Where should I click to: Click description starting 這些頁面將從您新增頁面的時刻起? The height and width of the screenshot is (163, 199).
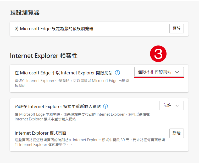(90, 142)
